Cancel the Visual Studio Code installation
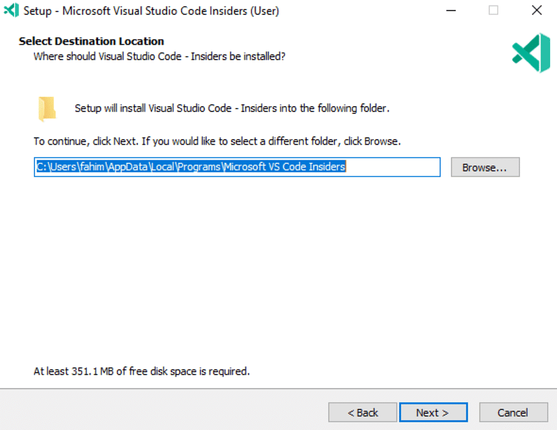The image size is (557, 430). 514,412
